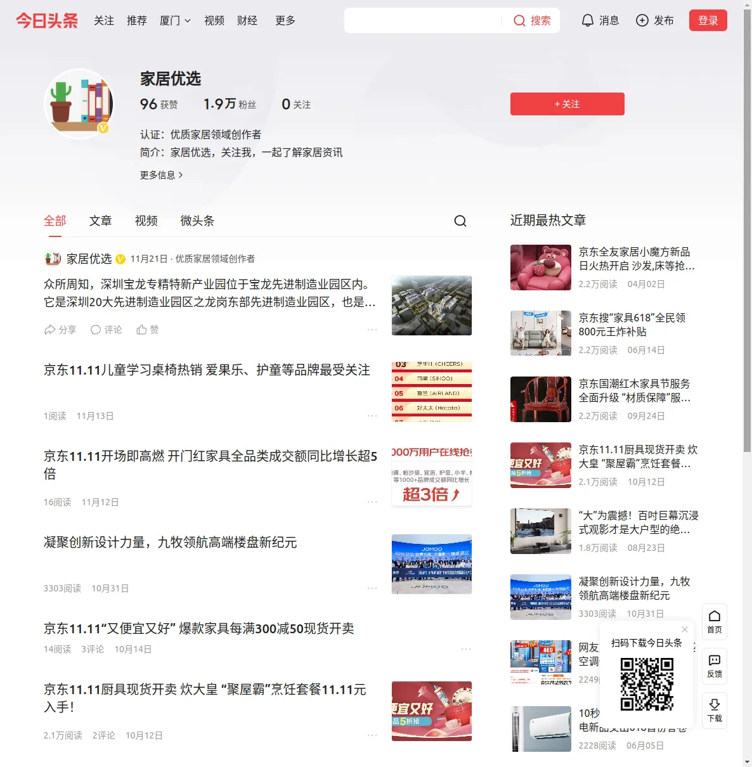Open article 又便宜又好 爆款家具每满300减50
Image resolution: width=752 pixels, height=767 pixels.
198,629
